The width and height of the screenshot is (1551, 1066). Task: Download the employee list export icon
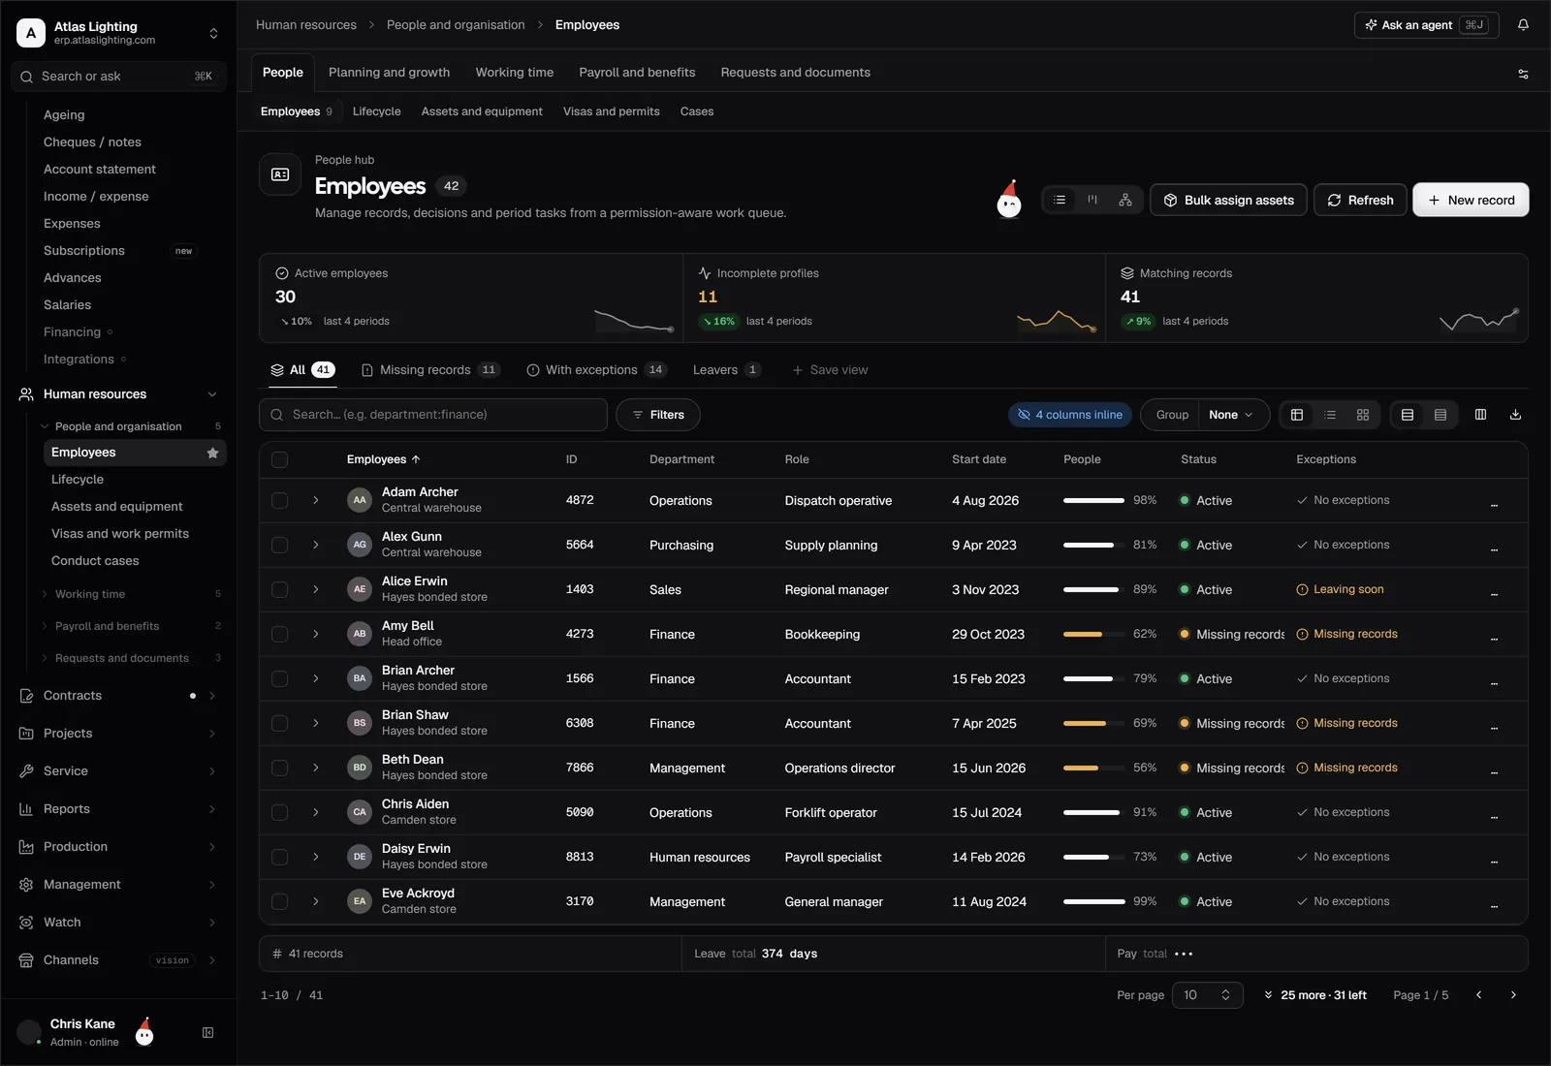(x=1515, y=415)
